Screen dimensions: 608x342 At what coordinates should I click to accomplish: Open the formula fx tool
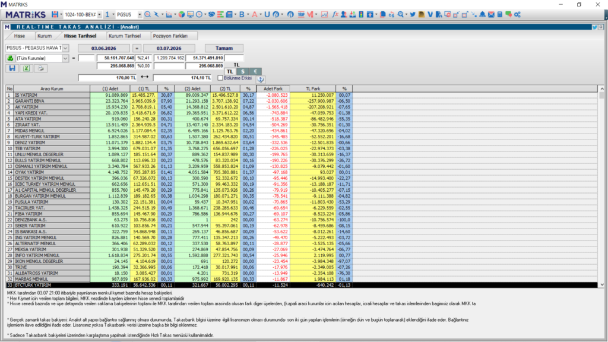pyautogui.click(x=335, y=14)
